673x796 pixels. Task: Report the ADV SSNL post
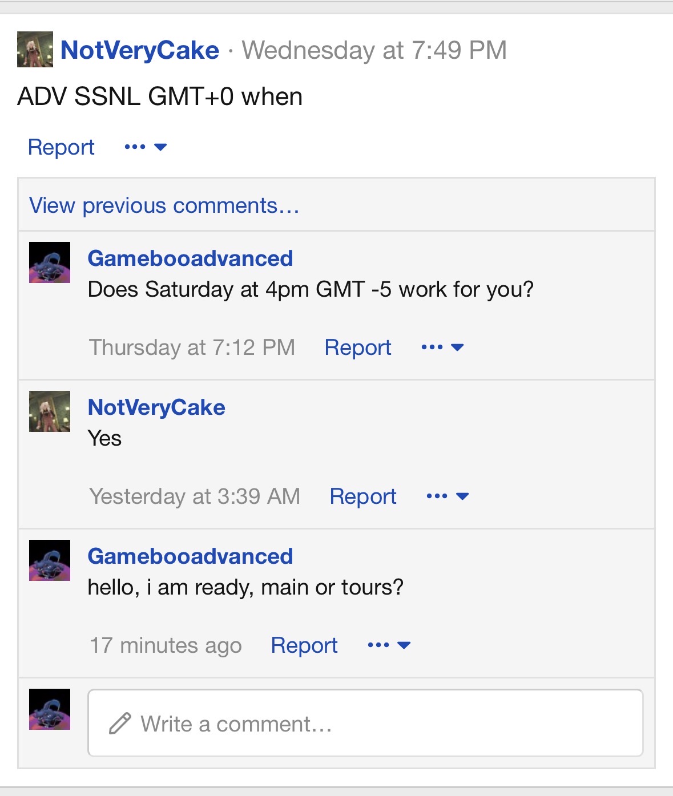61,147
